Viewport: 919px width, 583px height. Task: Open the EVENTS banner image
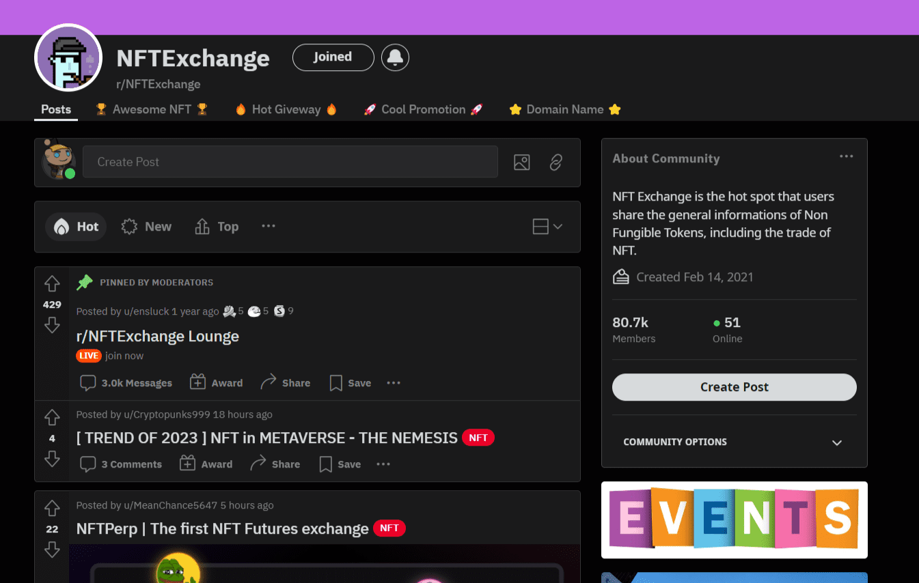tap(734, 520)
